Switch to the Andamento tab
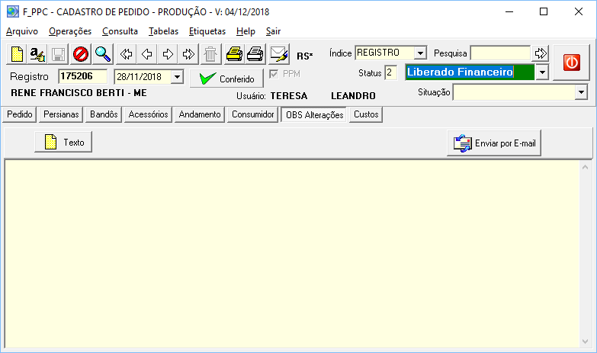This screenshot has height=353, width=597. pos(200,114)
